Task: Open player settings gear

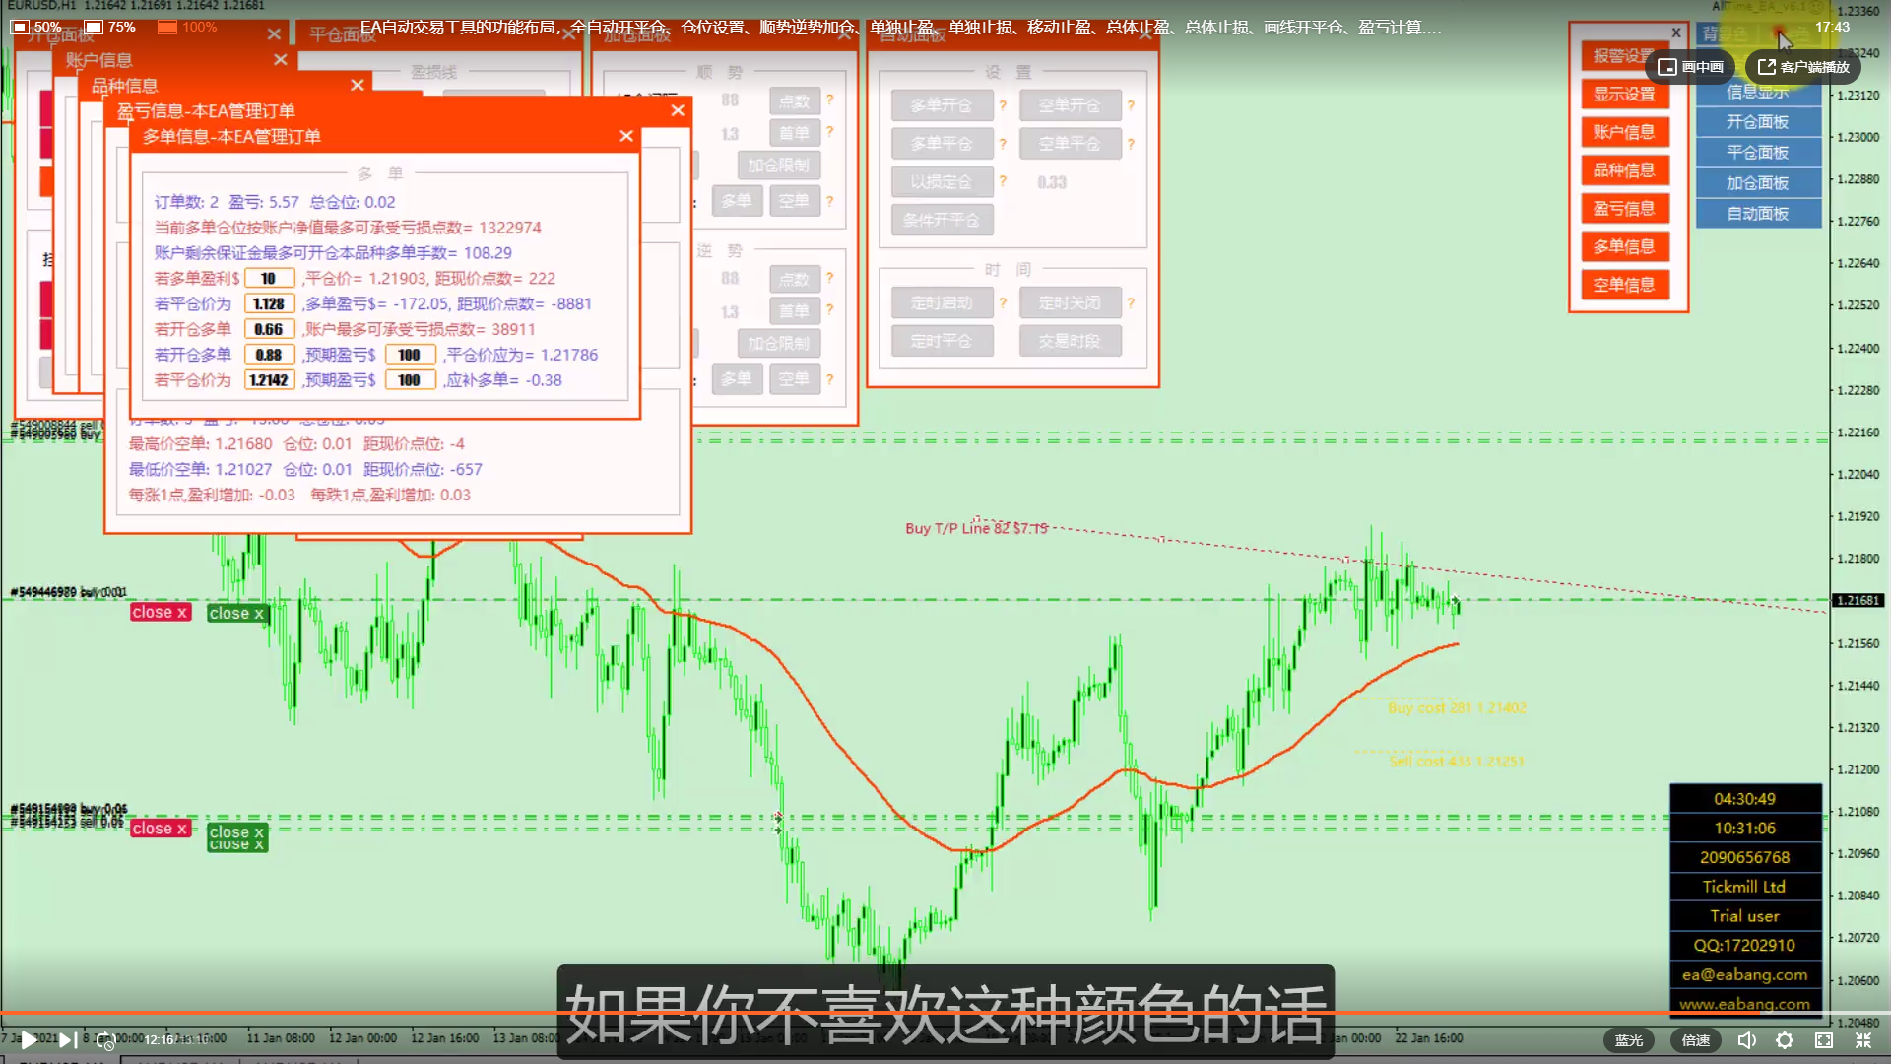Action: [x=1785, y=1040]
